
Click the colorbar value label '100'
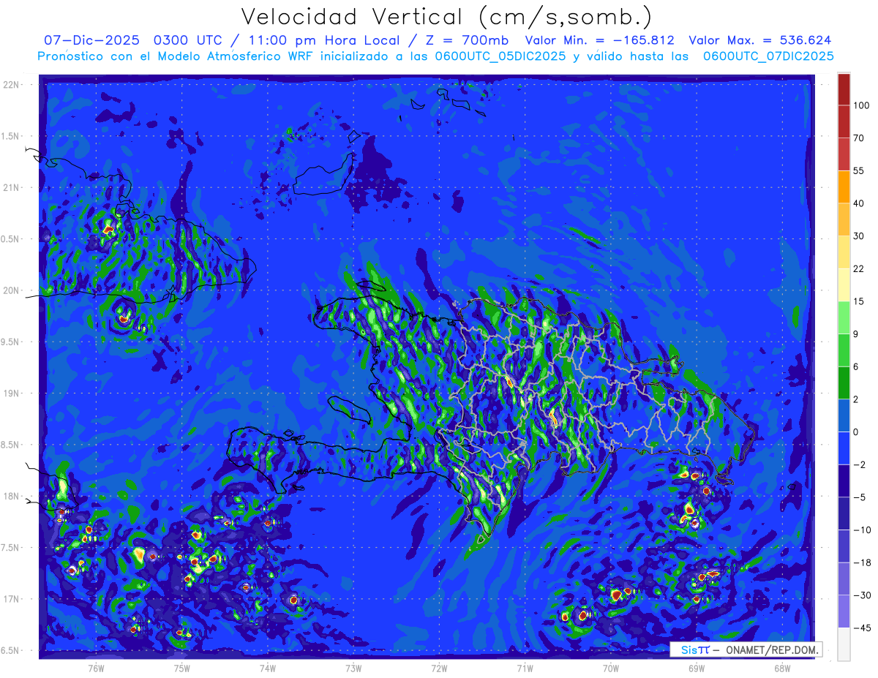pyautogui.click(x=862, y=105)
